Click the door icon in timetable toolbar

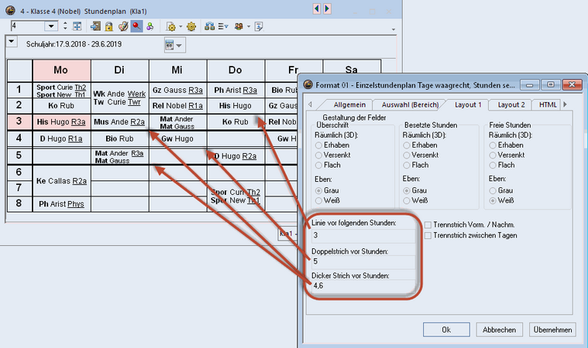click(x=95, y=26)
